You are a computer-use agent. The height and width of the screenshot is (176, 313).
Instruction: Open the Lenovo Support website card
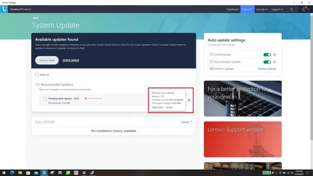point(243,139)
